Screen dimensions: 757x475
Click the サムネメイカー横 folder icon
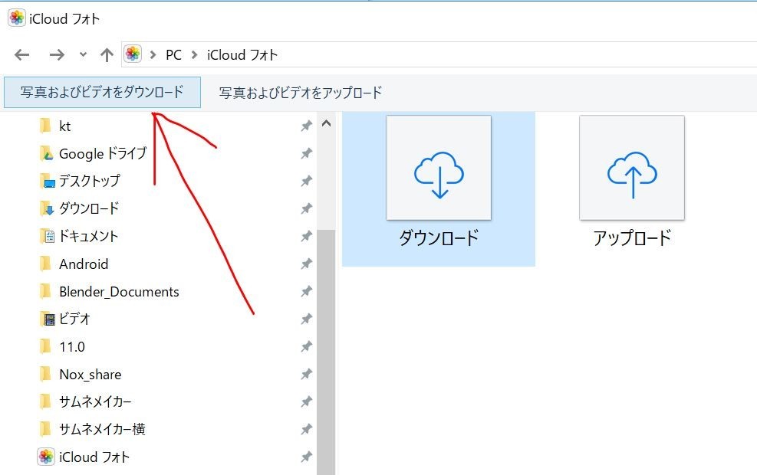point(46,429)
